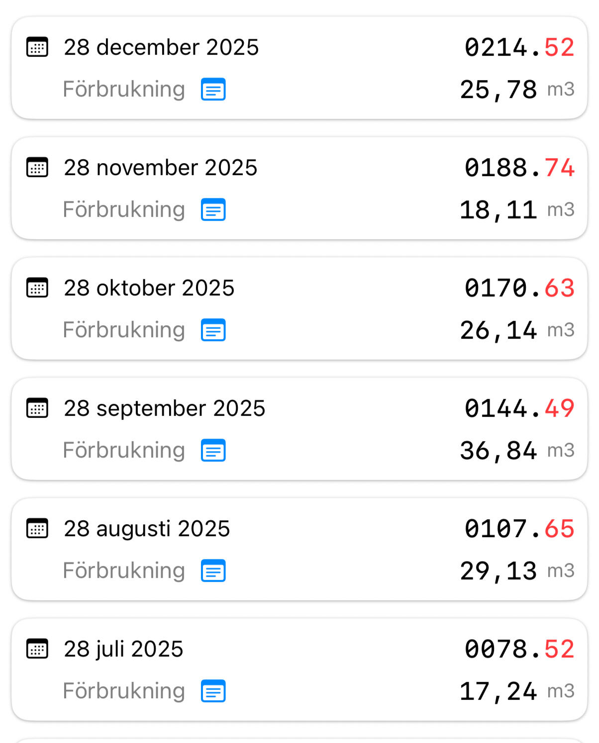Image resolution: width=599 pixels, height=743 pixels.
Task: Tap the 36,84 m3 consumption value
Action: tap(516, 451)
